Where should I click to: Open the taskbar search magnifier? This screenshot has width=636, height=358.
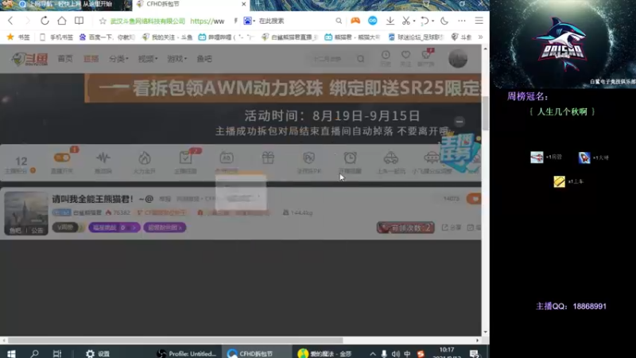coord(34,353)
